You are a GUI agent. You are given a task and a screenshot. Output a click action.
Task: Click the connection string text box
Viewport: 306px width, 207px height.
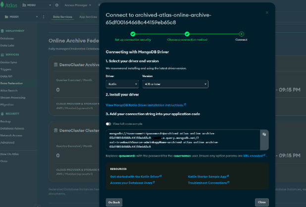tap(183, 140)
